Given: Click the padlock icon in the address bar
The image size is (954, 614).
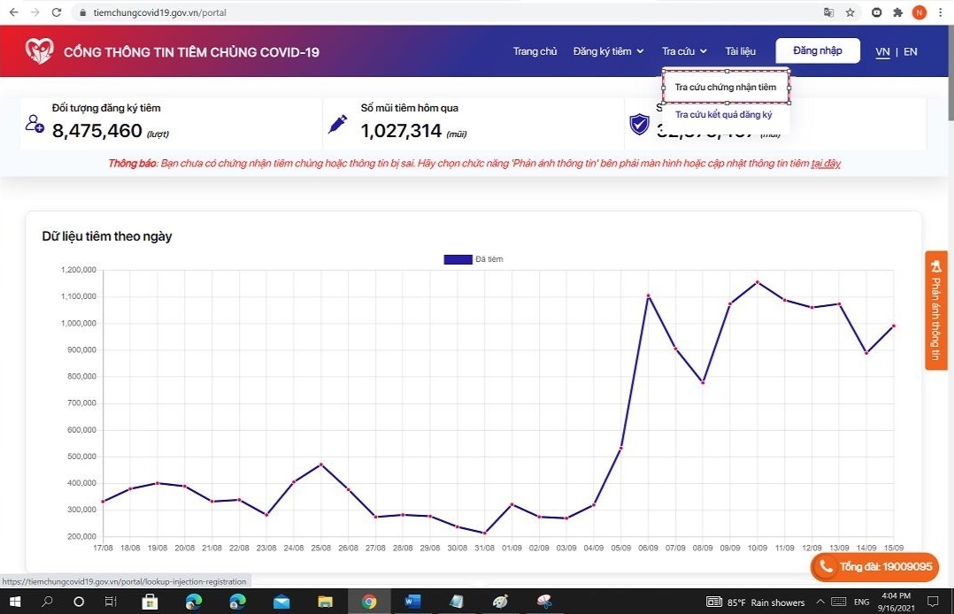Looking at the screenshot, I should coord(83,12).
